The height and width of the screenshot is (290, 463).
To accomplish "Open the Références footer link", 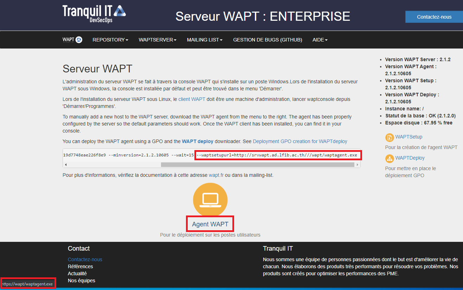I will 81,266.
